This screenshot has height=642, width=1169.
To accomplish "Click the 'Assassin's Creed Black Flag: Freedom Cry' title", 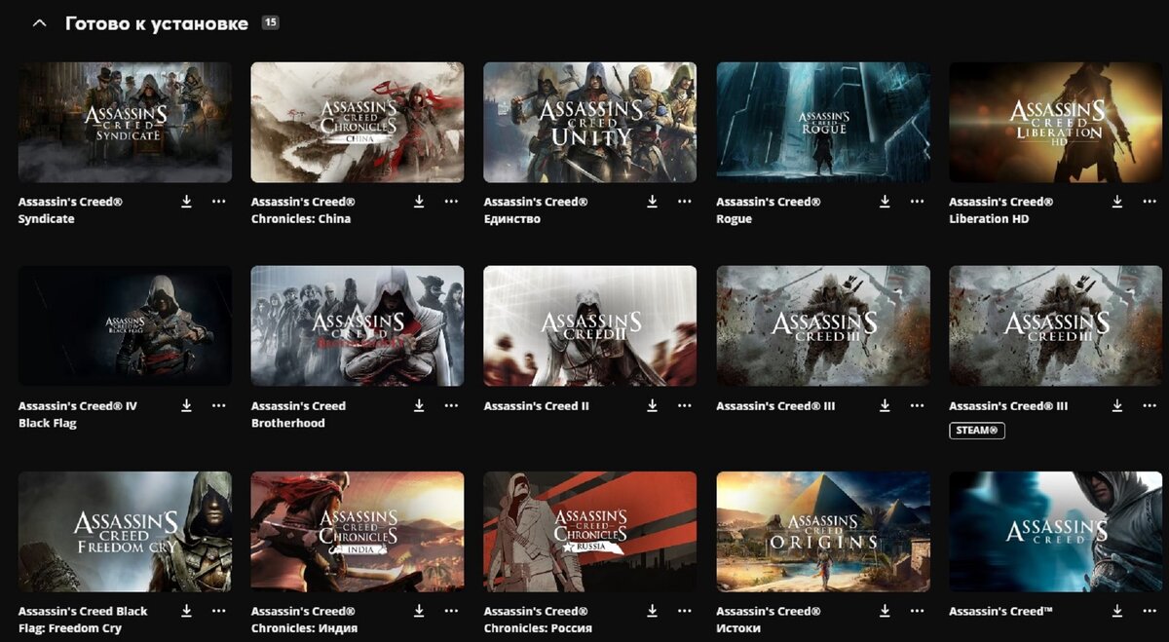I will [x=83, y=620].
